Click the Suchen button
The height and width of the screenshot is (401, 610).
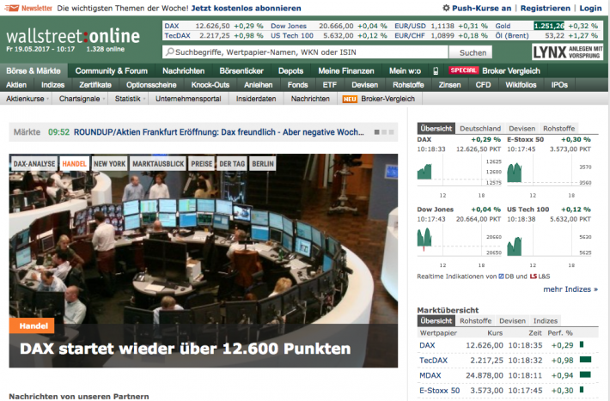tap(473, 52)
